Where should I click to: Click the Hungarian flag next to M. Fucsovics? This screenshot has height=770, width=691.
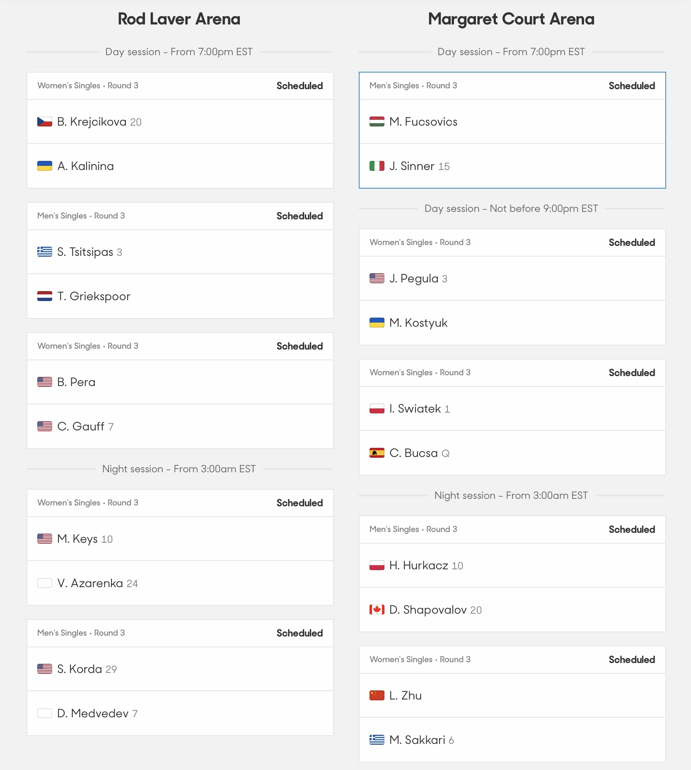(377, 121)
